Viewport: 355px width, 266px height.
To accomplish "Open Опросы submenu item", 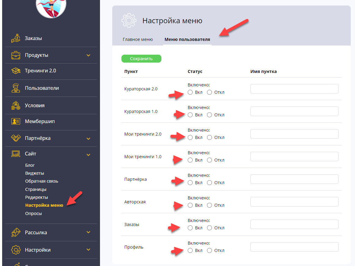I will (34, 213).
